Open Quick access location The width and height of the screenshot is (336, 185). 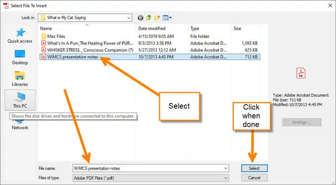pyautogui.click(x=20, y=36)
